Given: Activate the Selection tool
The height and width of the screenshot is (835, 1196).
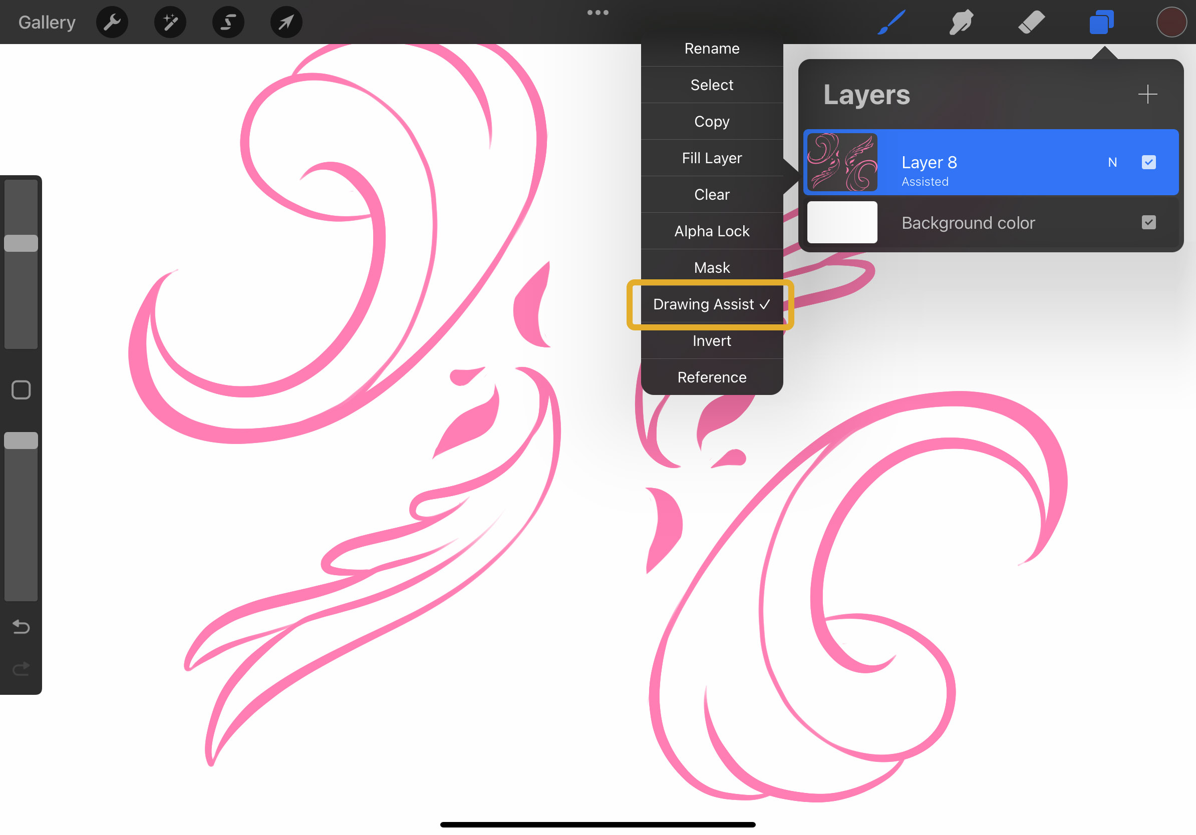Looking at the screenshot, I should [228, 23].
